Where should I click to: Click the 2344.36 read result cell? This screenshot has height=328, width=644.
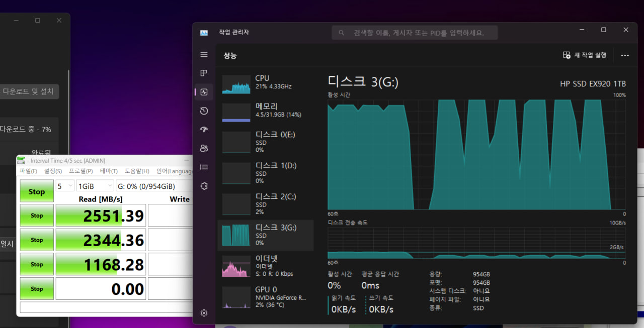(101, 240)
